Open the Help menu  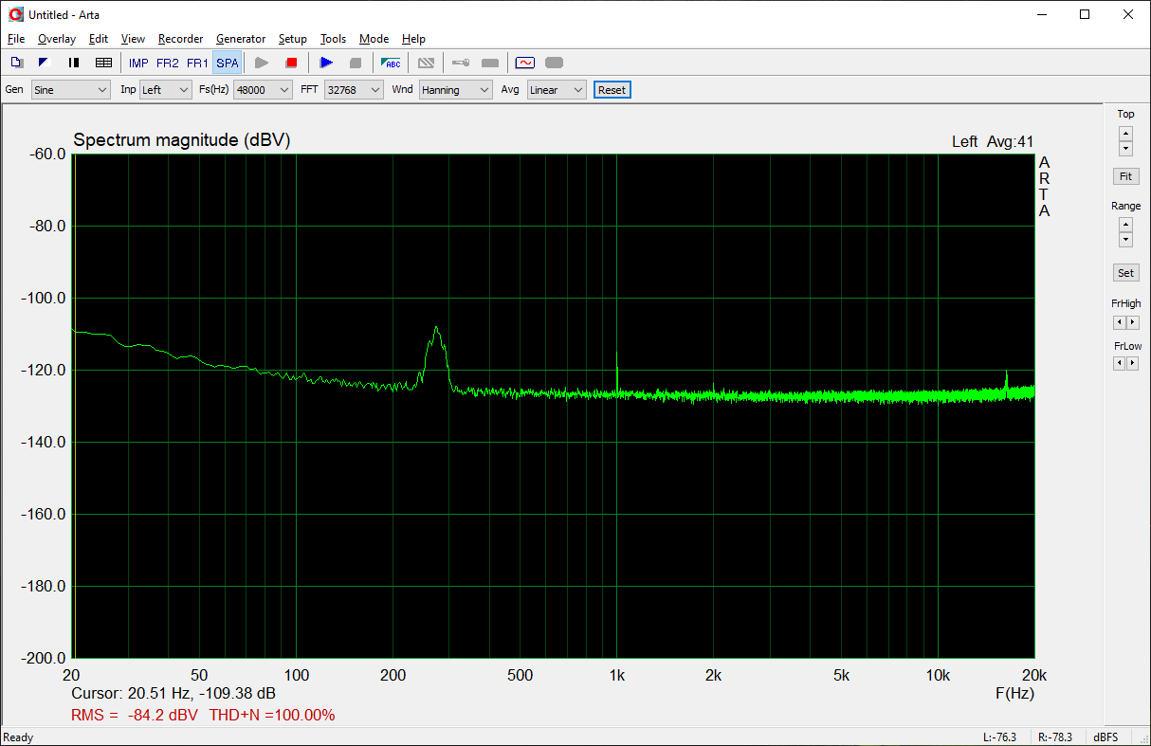tap(413, 39)
